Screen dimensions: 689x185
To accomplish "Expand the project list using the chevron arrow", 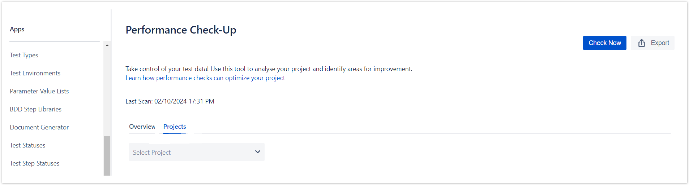I will [x=257, y=152].
